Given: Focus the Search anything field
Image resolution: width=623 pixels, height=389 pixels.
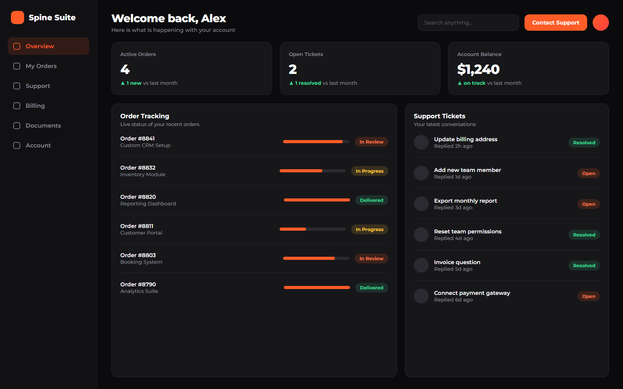Looking at the screenshot, I should [468, 23].
